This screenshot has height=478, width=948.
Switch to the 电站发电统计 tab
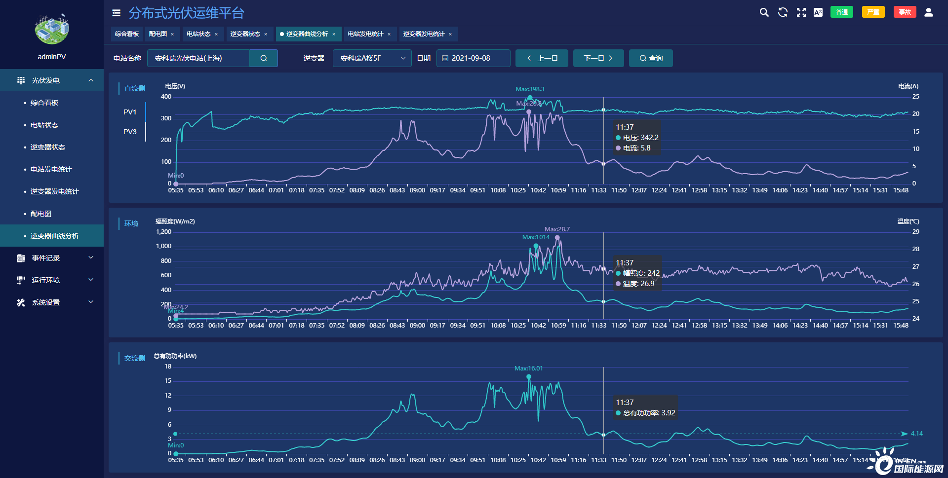point(365,34)
